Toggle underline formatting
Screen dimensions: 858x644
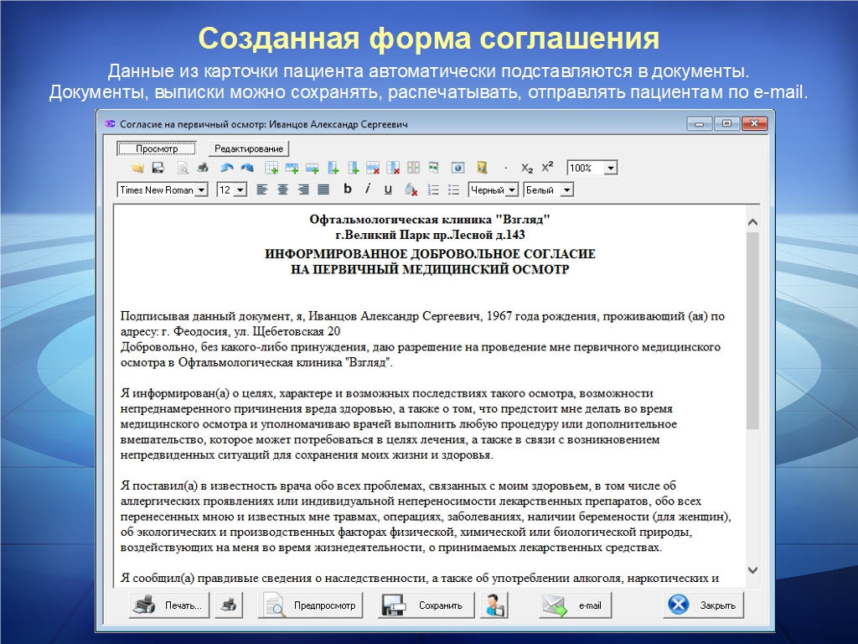pyautogui.click(x=388, y=190)
